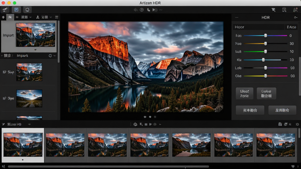
Task: Click the clipboard icon at the filmstrip toolbar's right
Action: pyautogui.click(x=280, y=124)
